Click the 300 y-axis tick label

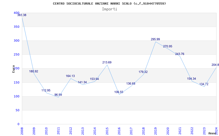16,41
